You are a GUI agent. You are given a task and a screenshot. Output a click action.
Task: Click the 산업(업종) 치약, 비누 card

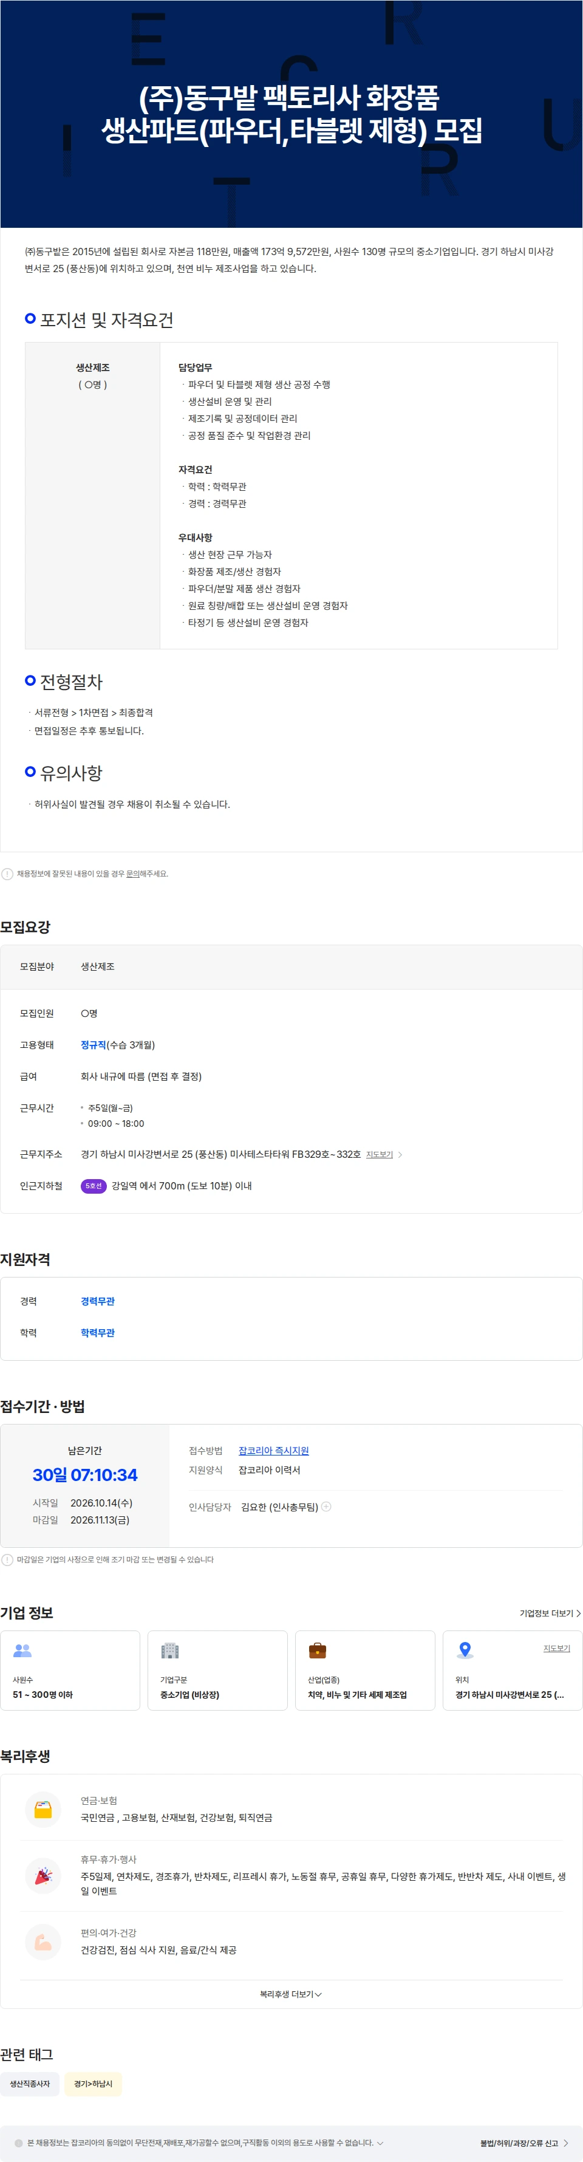(x=365, y=1669)
